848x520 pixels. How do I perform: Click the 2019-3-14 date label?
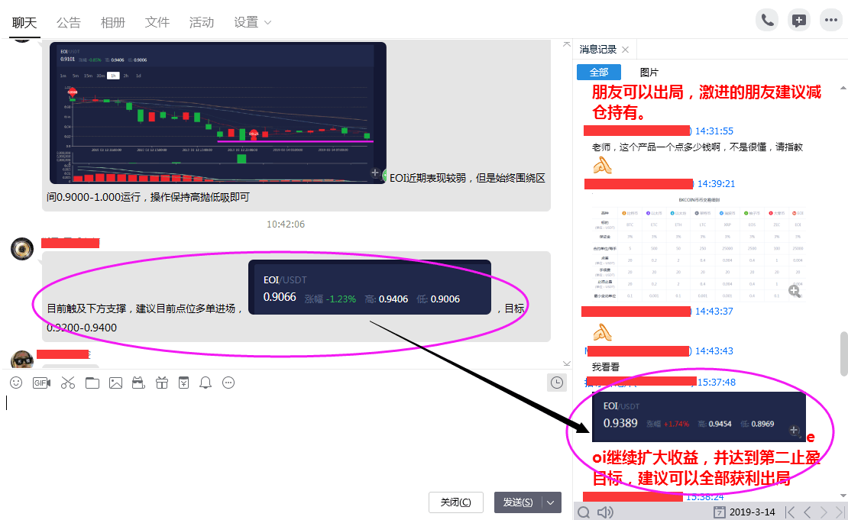point(753,512)
